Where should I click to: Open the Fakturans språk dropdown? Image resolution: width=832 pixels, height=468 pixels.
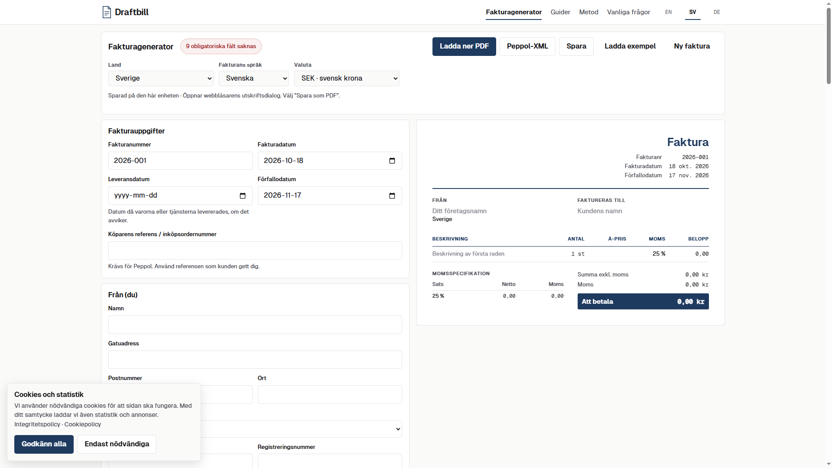point(254,78)
